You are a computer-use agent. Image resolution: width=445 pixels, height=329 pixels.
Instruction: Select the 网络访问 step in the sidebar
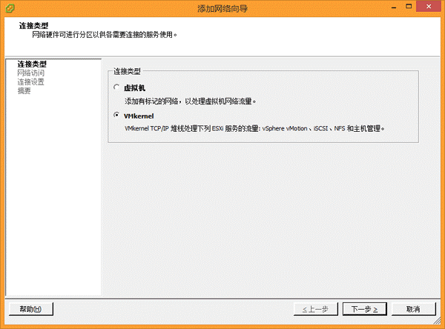pyautogui.click(x=31, y=73)
